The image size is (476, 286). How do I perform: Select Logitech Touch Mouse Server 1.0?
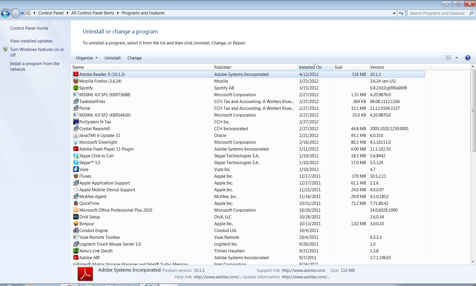coord(248,244)
